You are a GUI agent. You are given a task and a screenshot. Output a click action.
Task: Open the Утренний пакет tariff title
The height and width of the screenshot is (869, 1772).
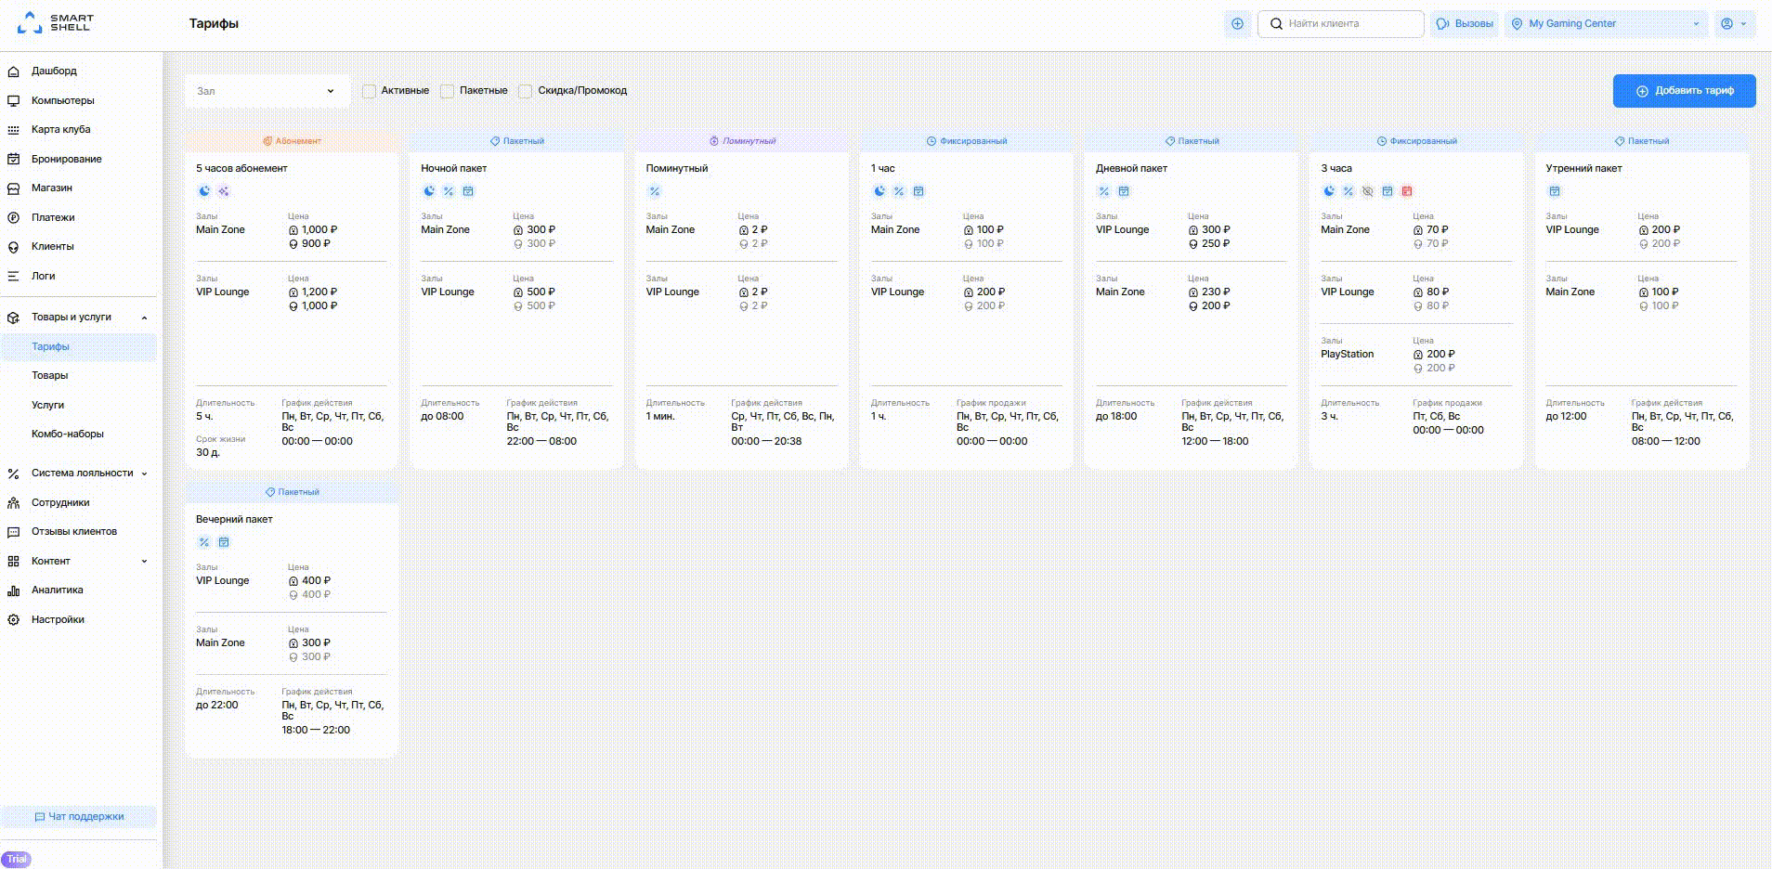coord(1583,169)
